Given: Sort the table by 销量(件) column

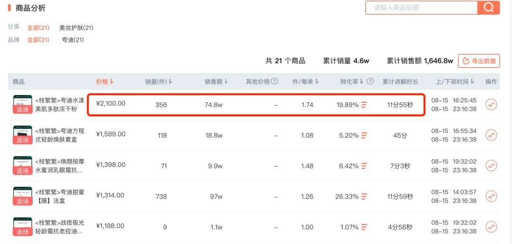Looking at the screenshot, I should click(158, 81).
